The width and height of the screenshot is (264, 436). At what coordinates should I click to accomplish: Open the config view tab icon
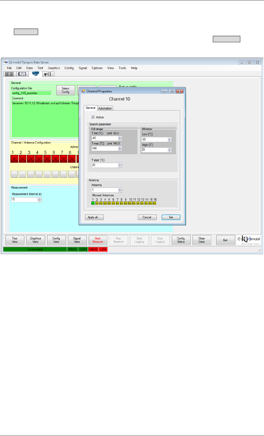pyautogui.click(x=36, y=74)
